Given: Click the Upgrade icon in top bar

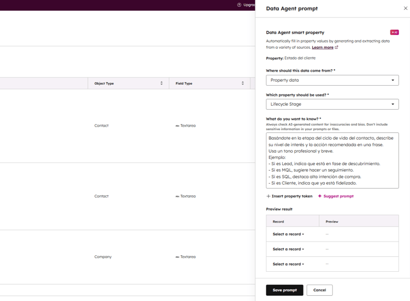Looking at the screenshot, I should 239,5.
